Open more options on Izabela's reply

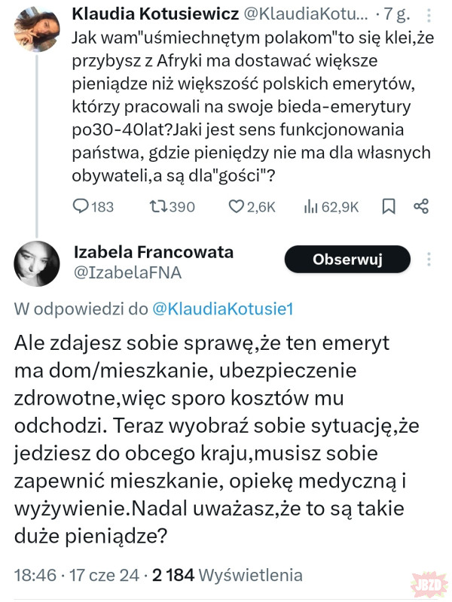click(429, 260)
